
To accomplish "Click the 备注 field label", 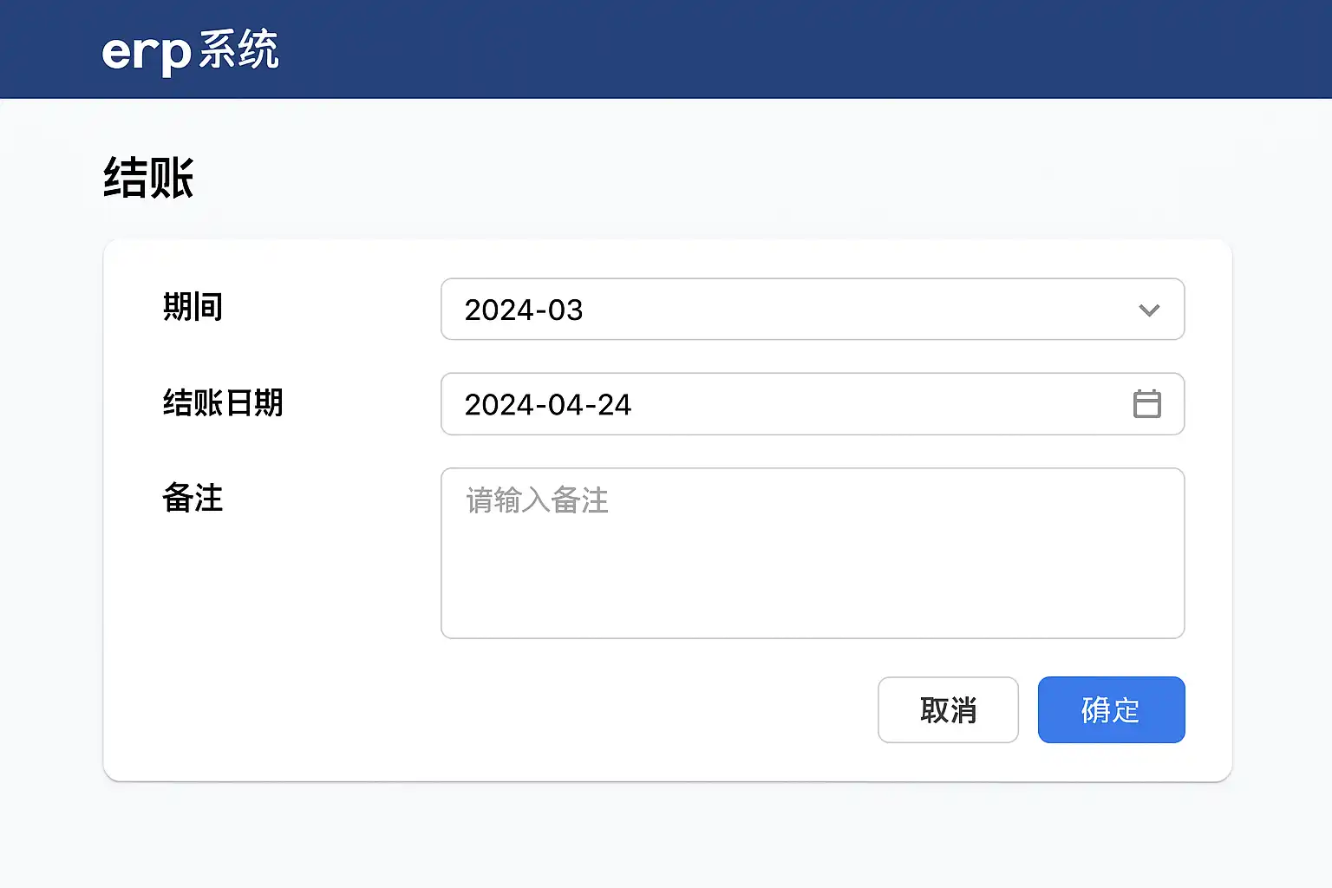I will [193, 498].
